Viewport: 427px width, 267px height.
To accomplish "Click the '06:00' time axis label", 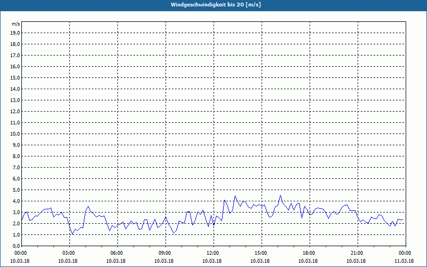I will tap(117, 253).
